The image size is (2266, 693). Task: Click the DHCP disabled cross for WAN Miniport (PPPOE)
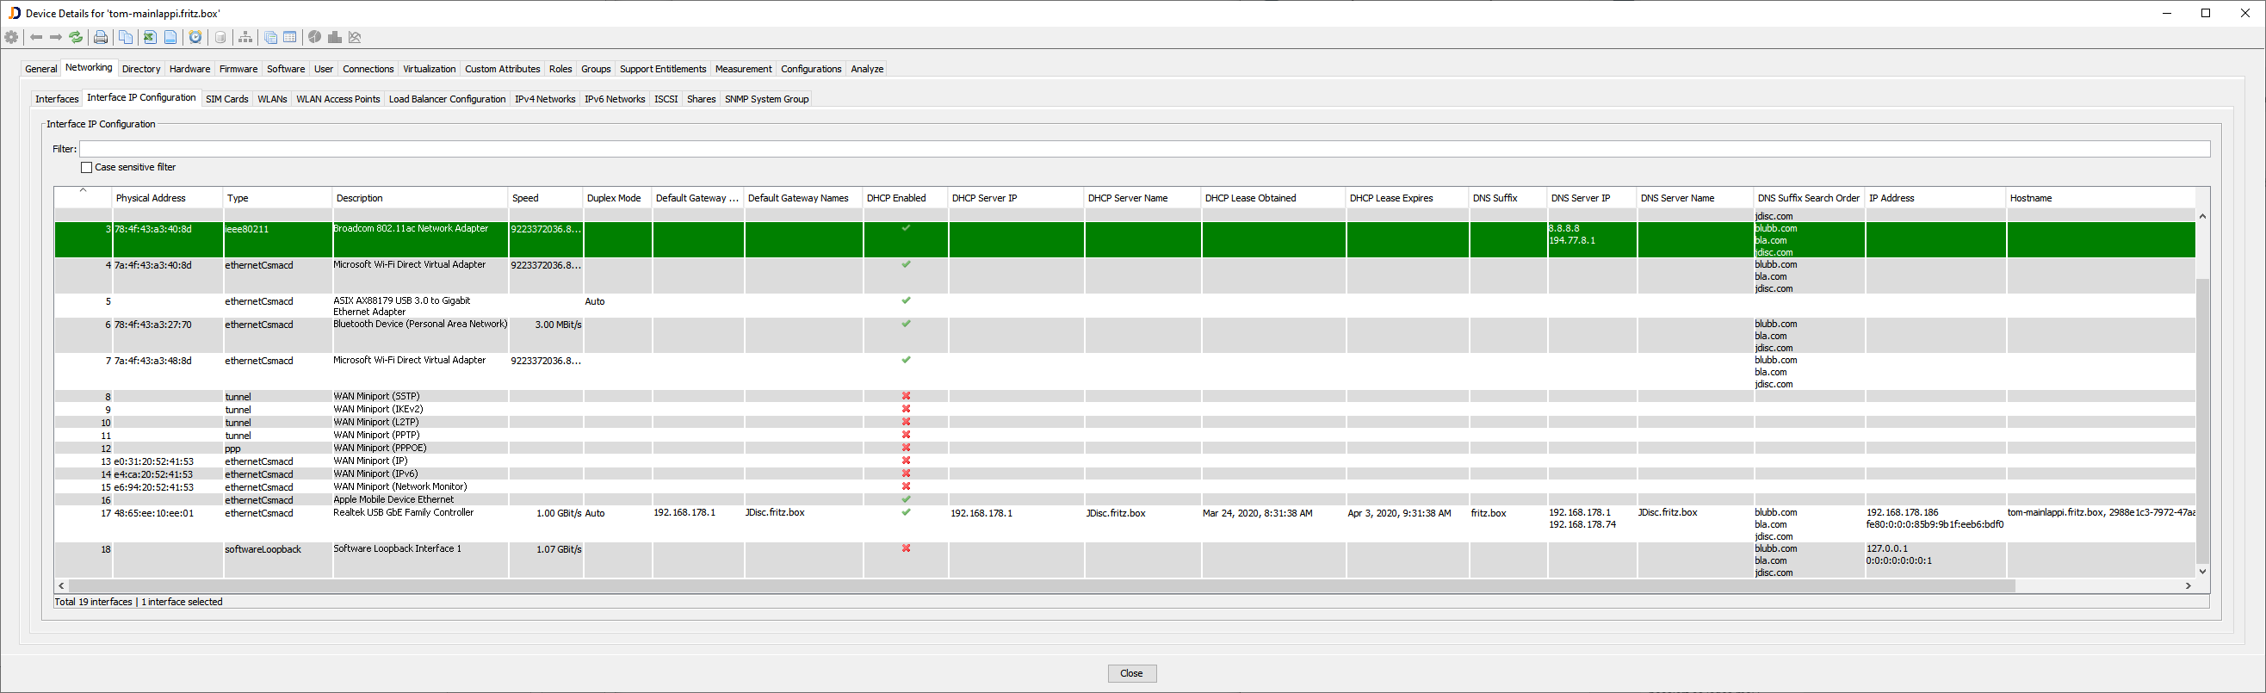point(905,448)
